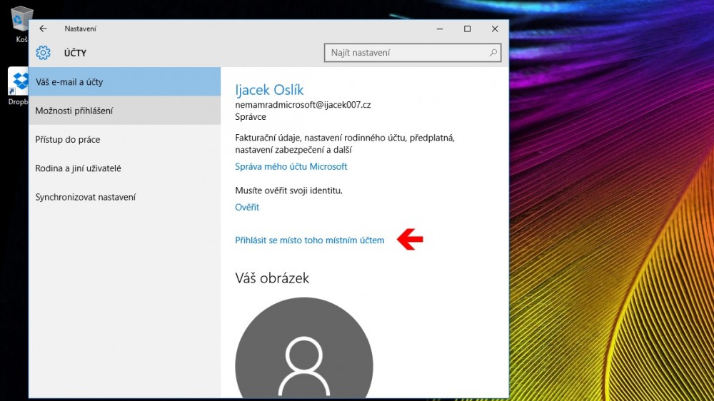Click the magnifier icon in search box
Image resolution: width=714 pixels, height=401 pixels.
coord(493,53)
